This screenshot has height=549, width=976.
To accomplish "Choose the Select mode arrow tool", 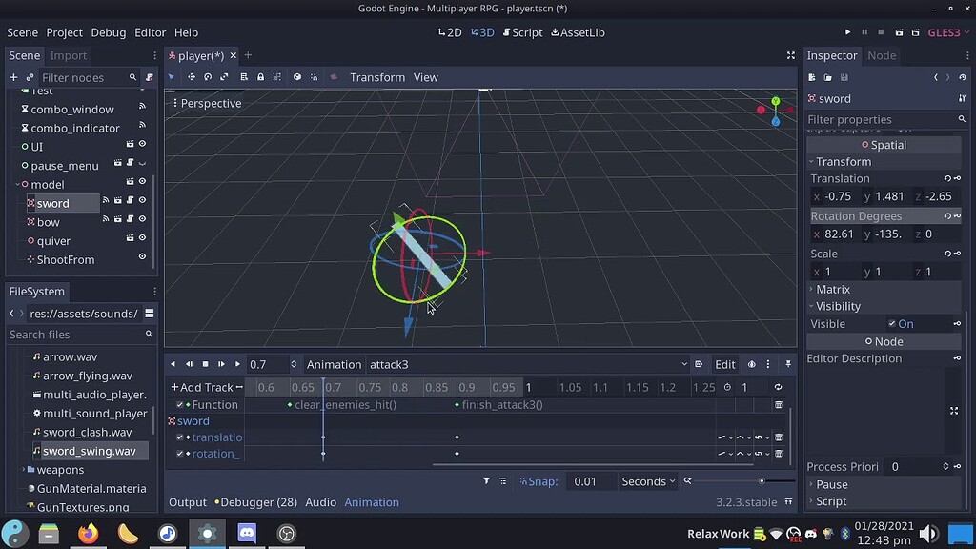I will tap(172, 77).
